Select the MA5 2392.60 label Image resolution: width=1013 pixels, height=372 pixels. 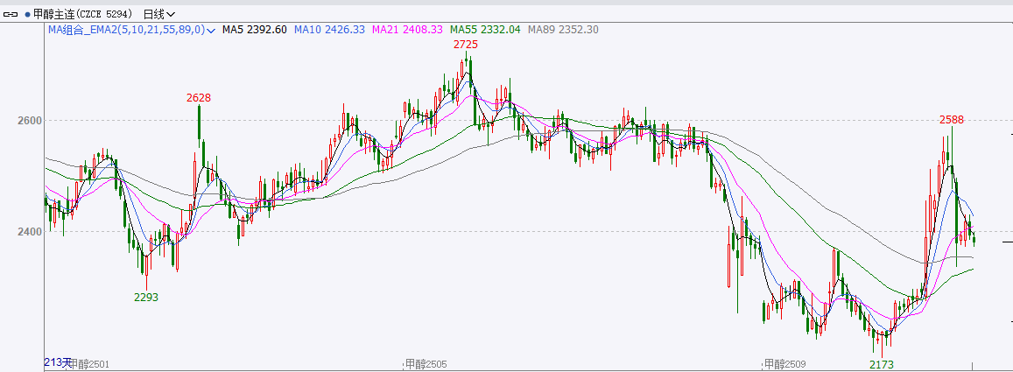coord(255,29)
